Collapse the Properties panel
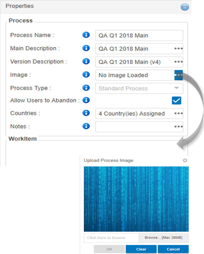Viewport: 204px width, 254px height. click(185, 7)
